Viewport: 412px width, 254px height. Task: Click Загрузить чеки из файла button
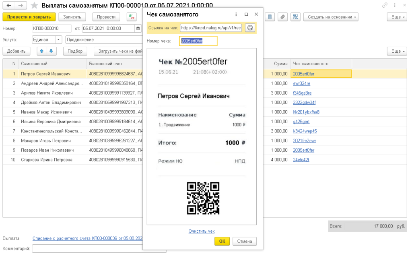point(119,51)
